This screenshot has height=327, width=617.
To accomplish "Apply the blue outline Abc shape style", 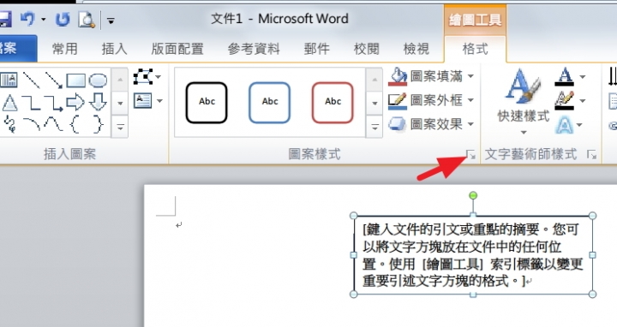I will [270, 102].
